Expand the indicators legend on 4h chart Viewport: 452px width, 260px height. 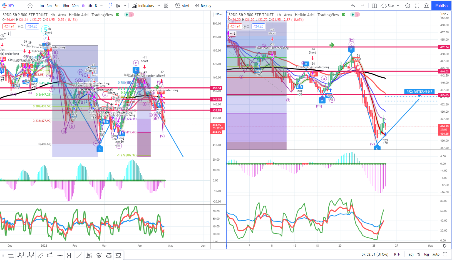tap(7, 34)
